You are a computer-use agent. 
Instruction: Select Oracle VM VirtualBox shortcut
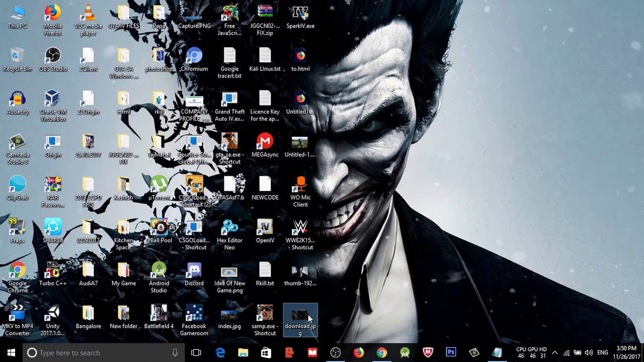[x=53, y=106]
